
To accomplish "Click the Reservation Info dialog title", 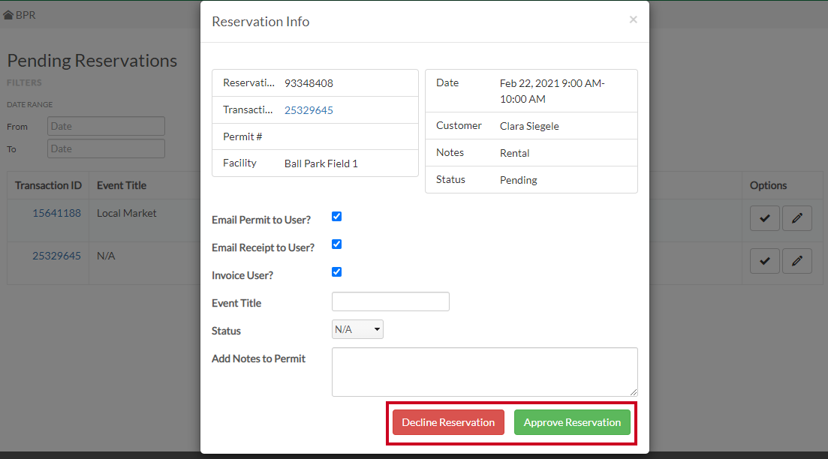I will [261, 22].
